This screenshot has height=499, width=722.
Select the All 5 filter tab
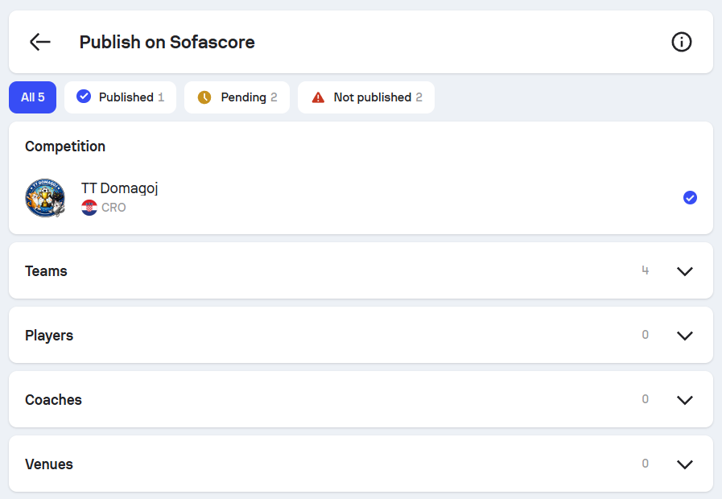coord(33,97)
